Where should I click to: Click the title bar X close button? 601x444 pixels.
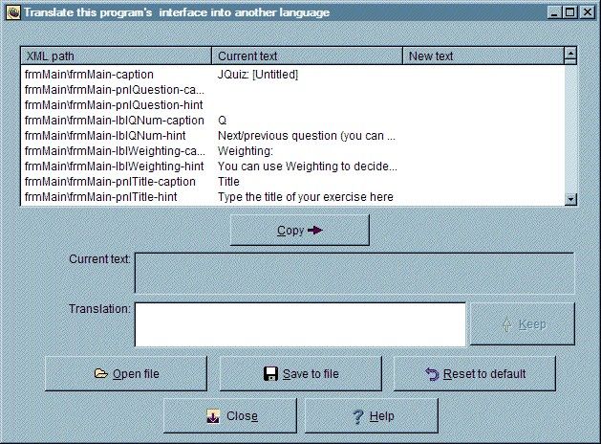(x=588, y=12)
